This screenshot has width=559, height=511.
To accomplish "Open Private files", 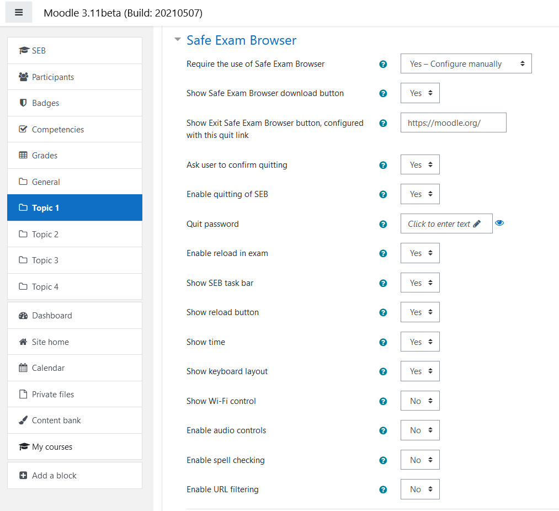I will coord(74,395).
